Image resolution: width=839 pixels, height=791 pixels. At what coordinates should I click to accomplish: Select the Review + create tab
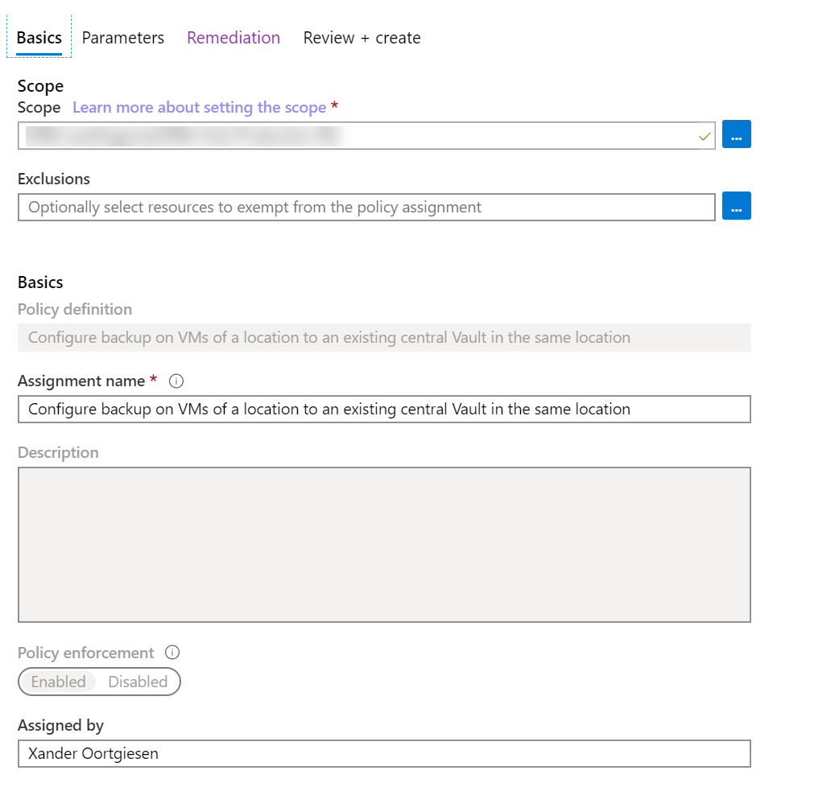coord(362,38)
